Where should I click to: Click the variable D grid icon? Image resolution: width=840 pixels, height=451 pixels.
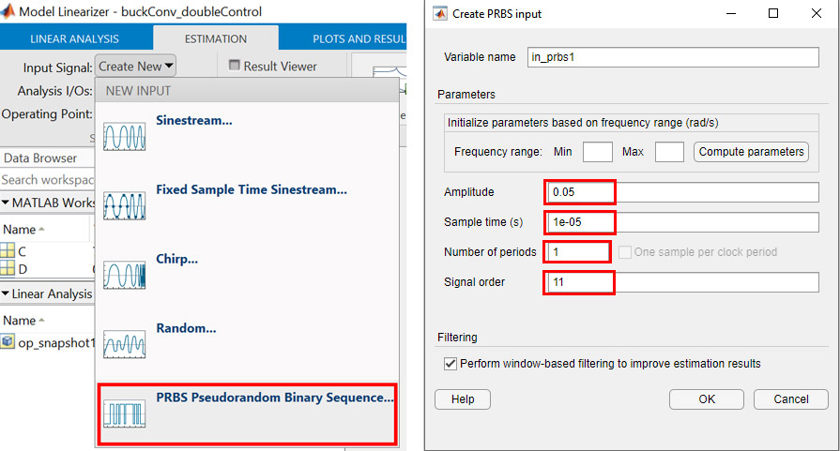8,269
